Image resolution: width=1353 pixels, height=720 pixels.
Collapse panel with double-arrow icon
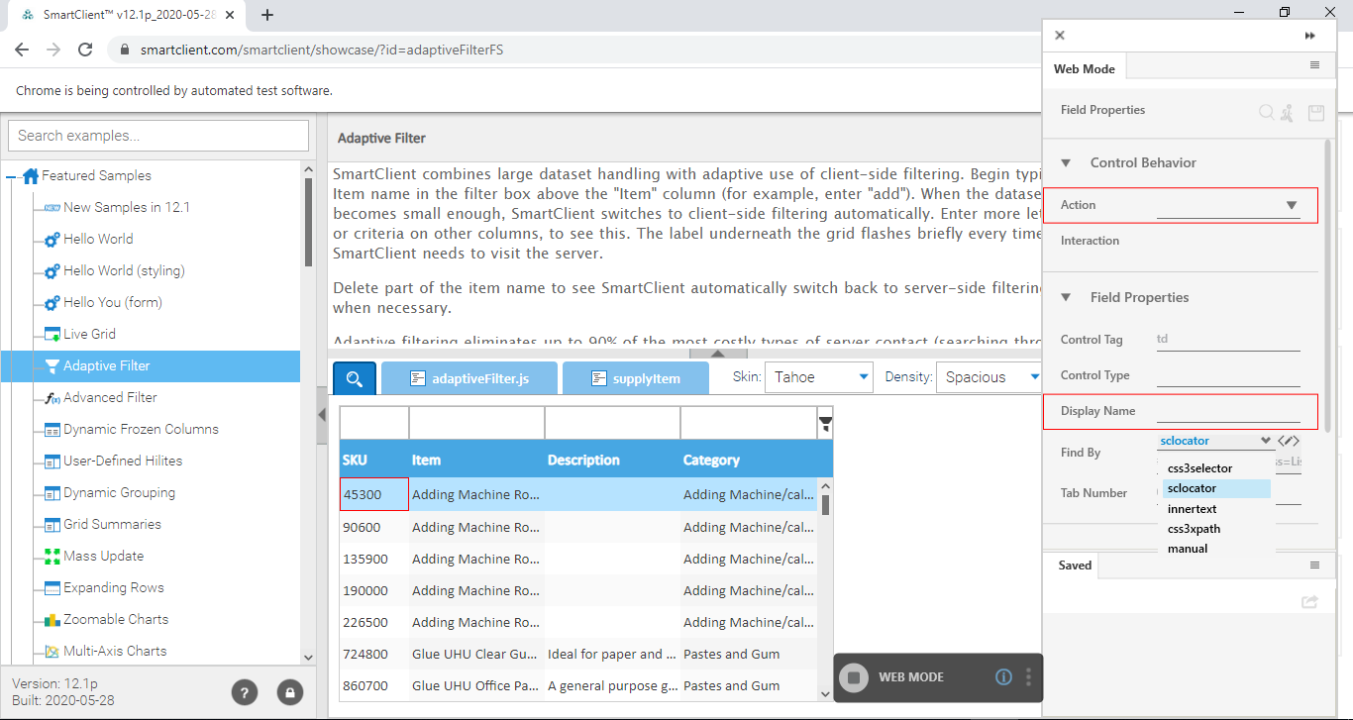(x=1309, y=36)
